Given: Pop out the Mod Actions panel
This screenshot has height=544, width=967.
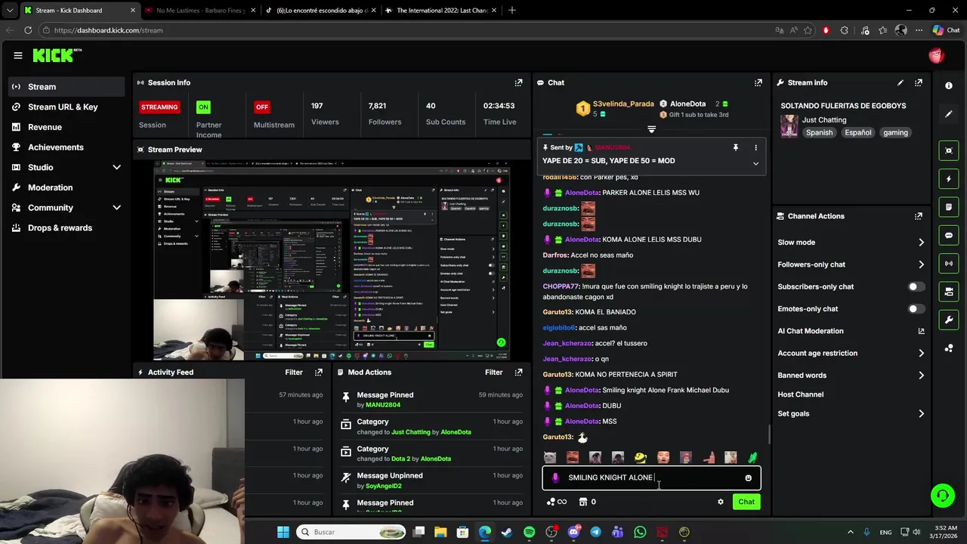Looking at the screenshot, I should [518, 372].
